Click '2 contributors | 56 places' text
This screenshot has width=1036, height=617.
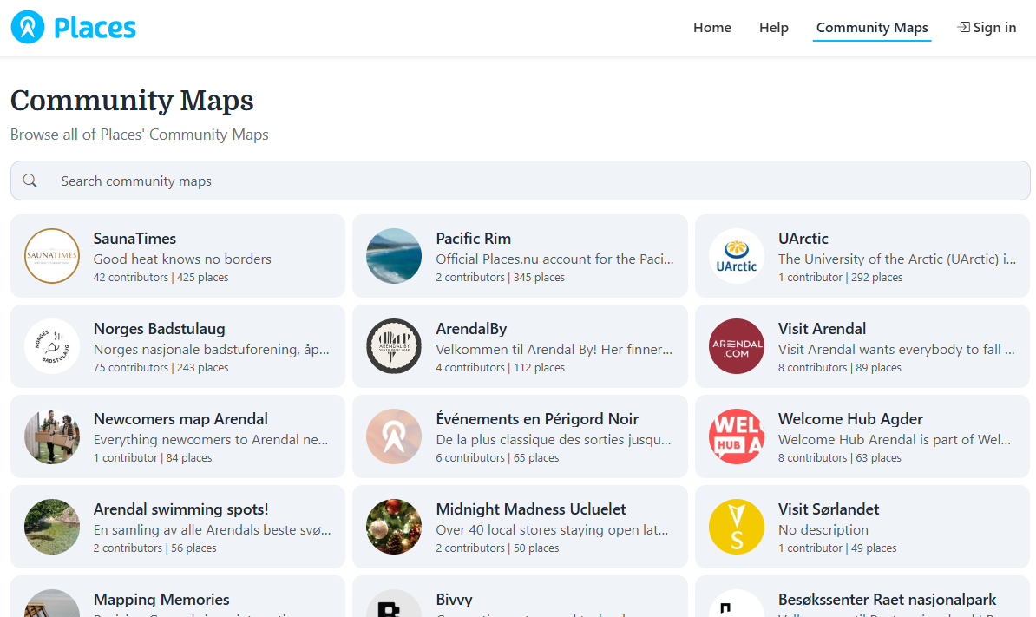pos(154,548)
